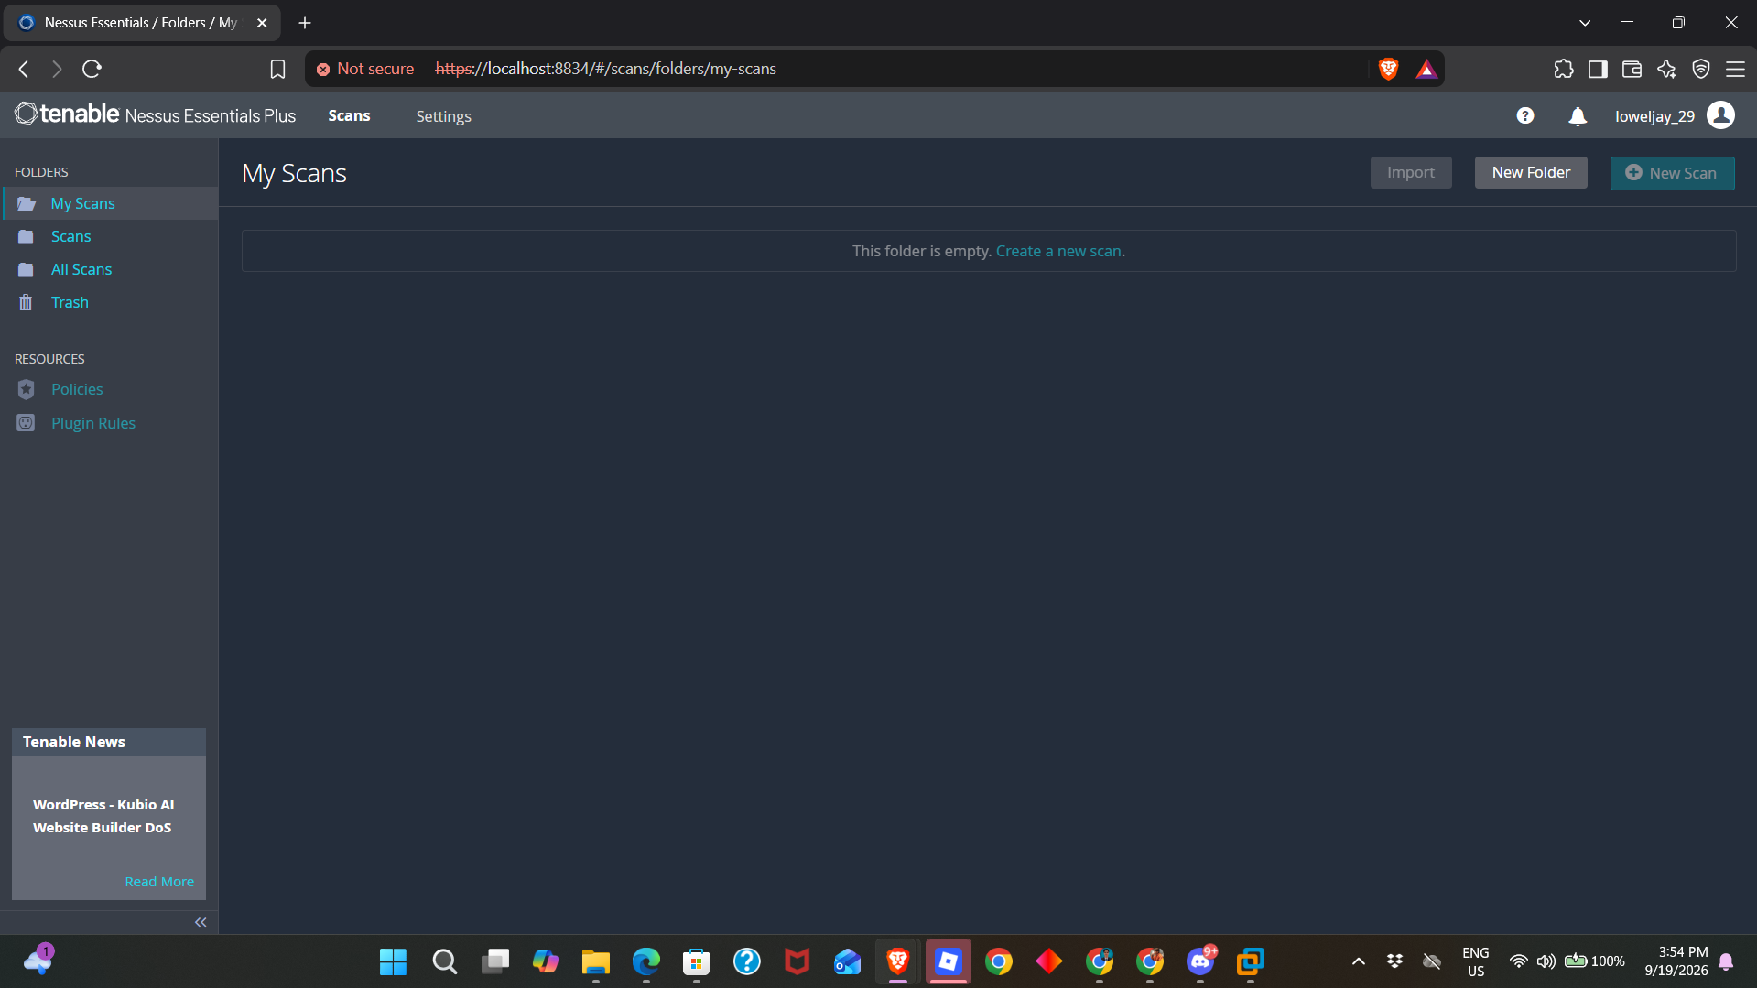Viewport: 1757px width, 988px height.
Task: Open a new browser tab
Action: [305, 23]
